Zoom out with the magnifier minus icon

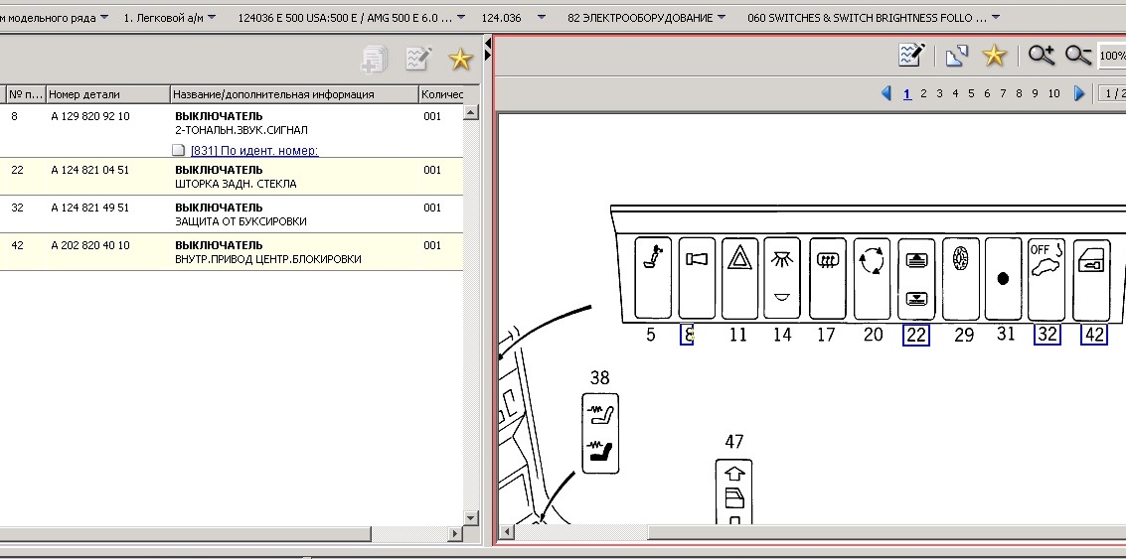tap(1078, 56)
